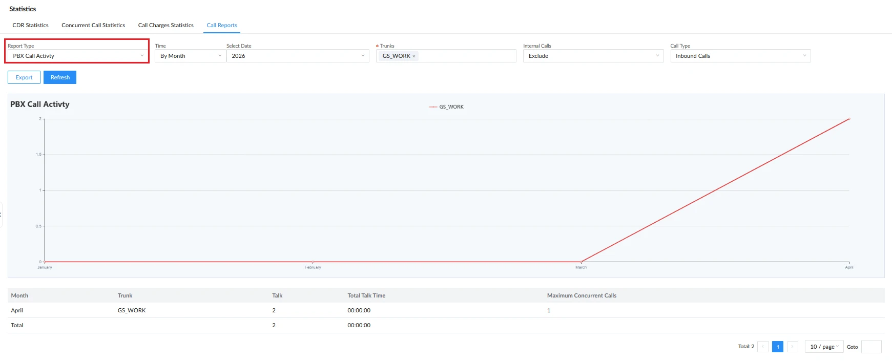The width and height of the screenshot is (892, 362).
Task: Remove GS_WORK trunk tag via x
Action: pyautogui.click(x=414, y=56)
